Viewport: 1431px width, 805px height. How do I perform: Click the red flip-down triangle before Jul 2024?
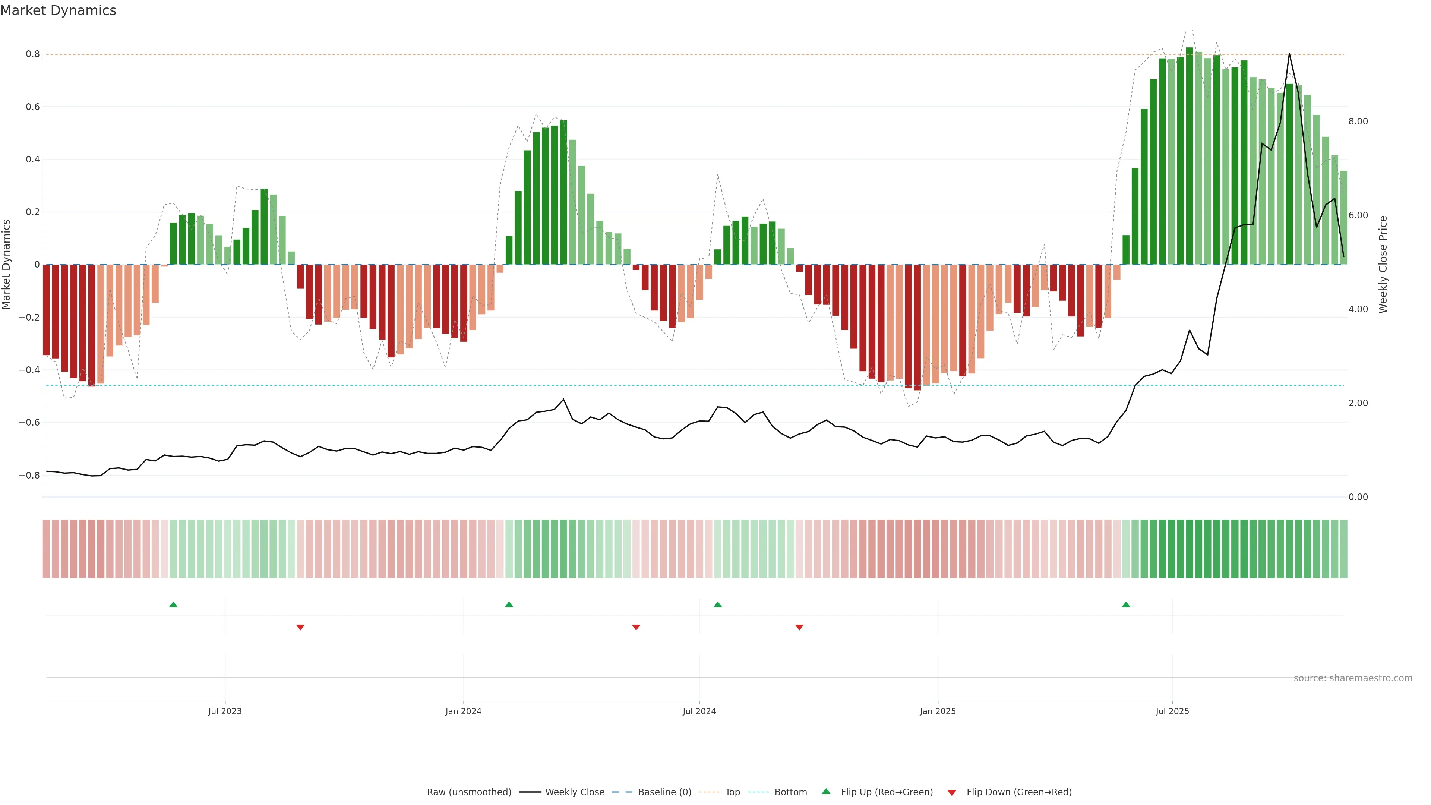pos(636,627)
